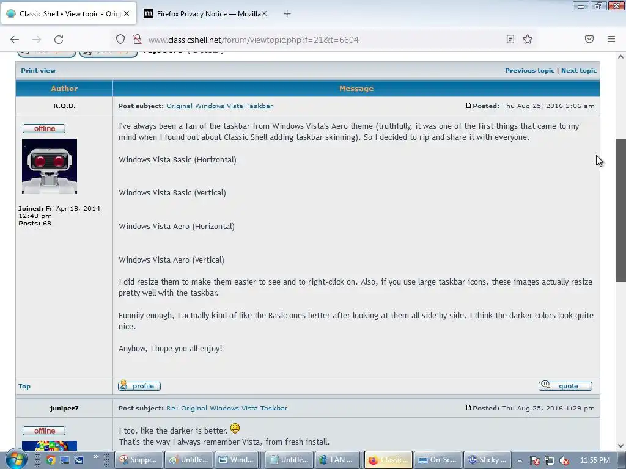This screenshot has height=469, width=626.
Task: Switch to LAN taskbar button
Action: click(x=339, y=460)
